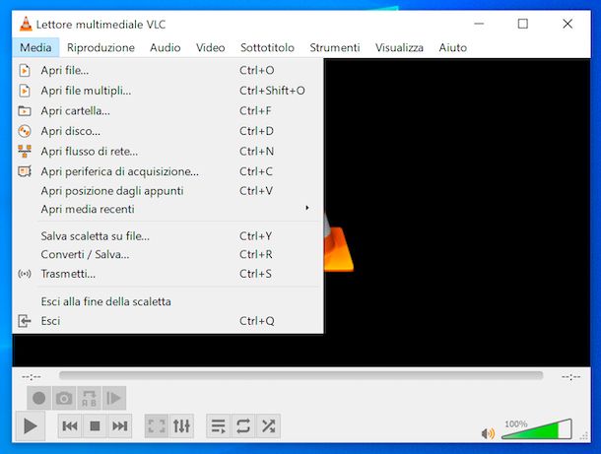Click the Apri file multipli icon
The width and height of the screenshot is (601, 454).
[25, 91]
